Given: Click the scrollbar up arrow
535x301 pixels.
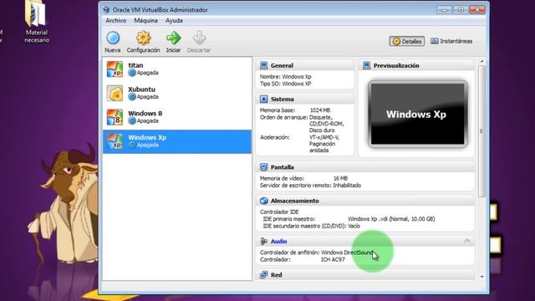Looking at the screenshot, I should (x=481, y=61).
